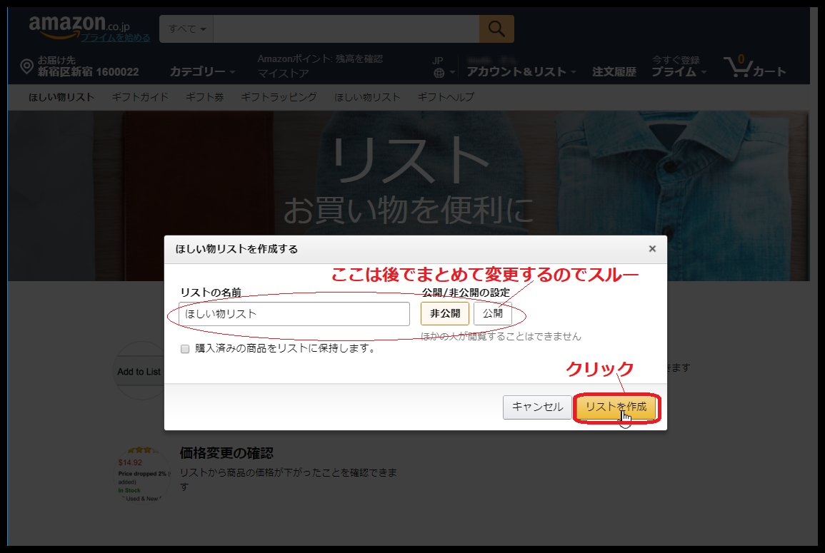Click the リストの名前 text field
The image size is (825, 553).
tap(294, 314)
